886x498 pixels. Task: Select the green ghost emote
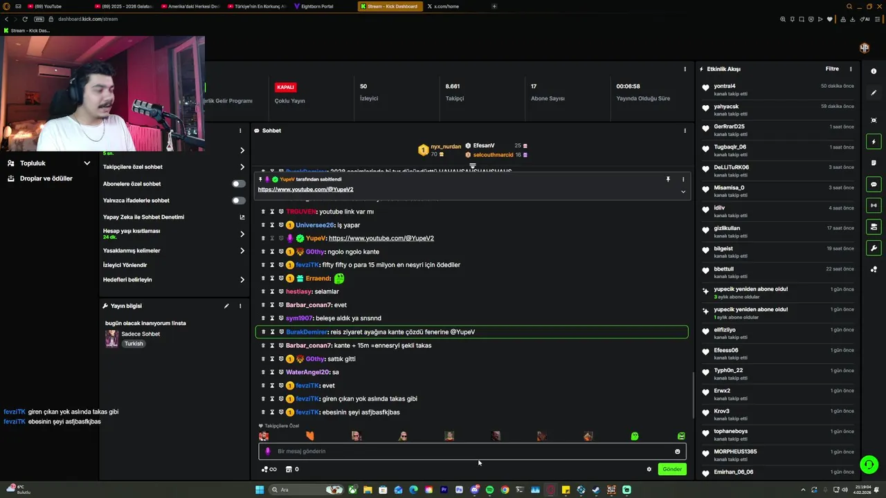635,436
